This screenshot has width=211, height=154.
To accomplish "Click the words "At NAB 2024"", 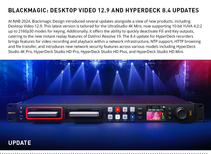I will point(19,21).
